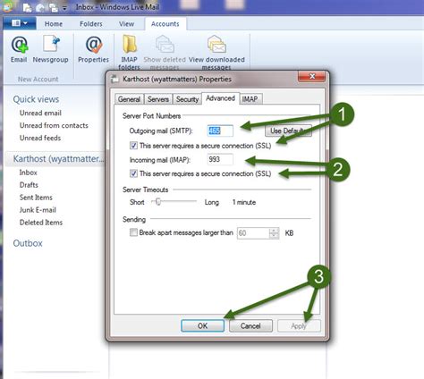Open the Inbox folder

(x=29, y=173)
